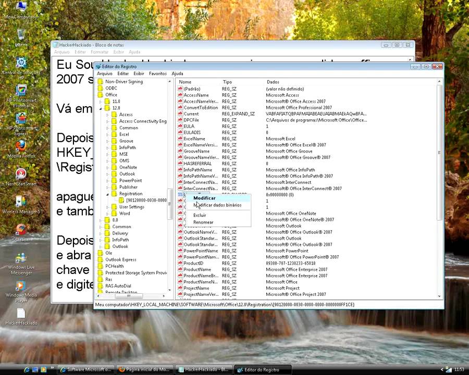Open HP Photosmart Express desktop icon

click(21, 124)
